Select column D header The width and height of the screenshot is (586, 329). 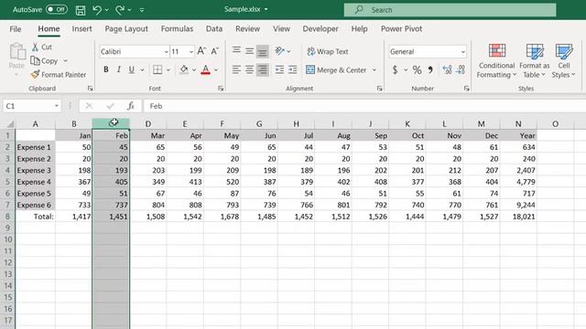(x=148, y=124)
